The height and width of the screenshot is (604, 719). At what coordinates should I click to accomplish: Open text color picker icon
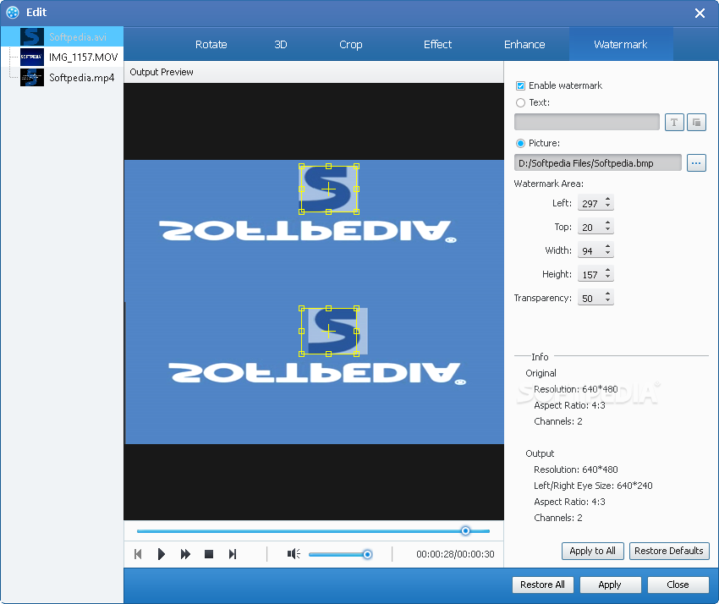696,123
